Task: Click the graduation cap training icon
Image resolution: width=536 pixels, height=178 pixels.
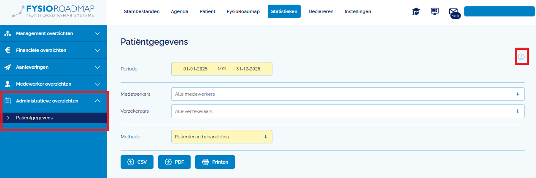Action: (x=416, y=11)
